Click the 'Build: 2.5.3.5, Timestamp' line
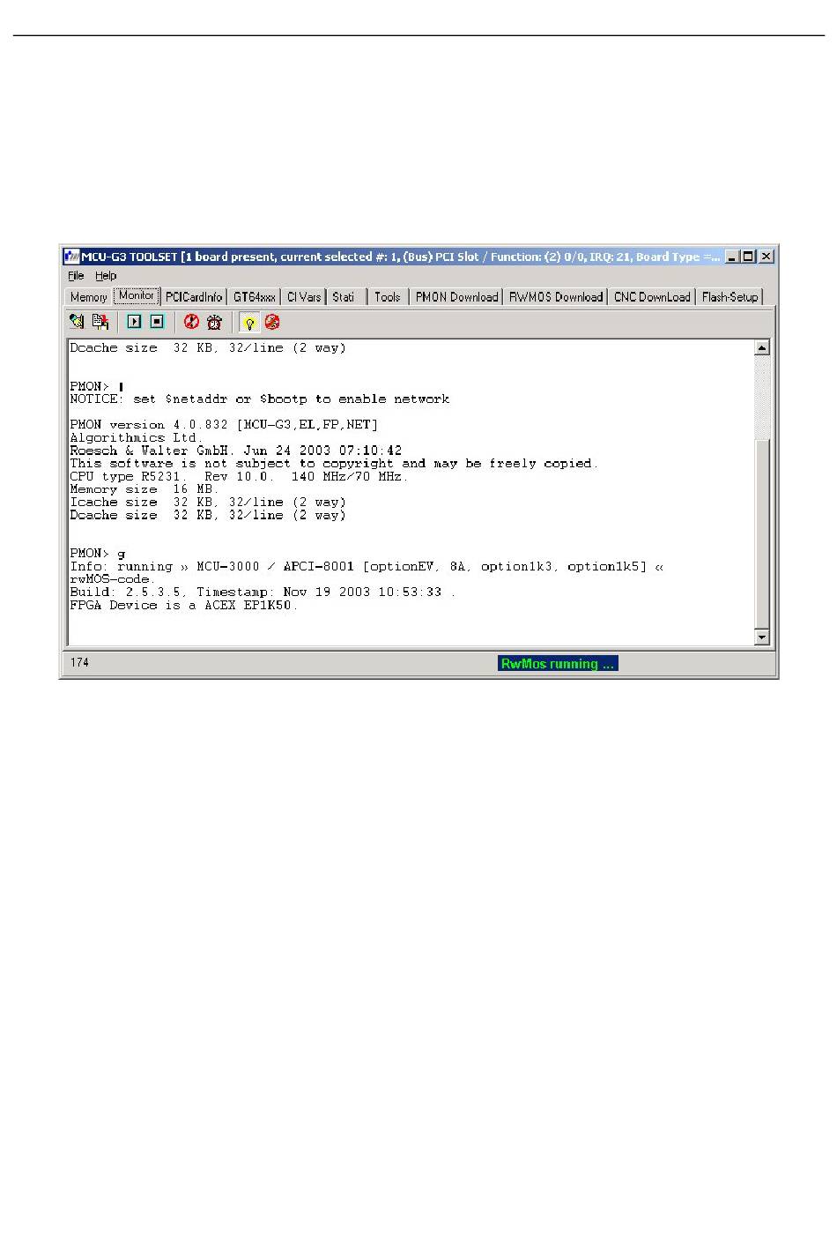Viewport: 837px width, 1252px height. pos(263,592)
